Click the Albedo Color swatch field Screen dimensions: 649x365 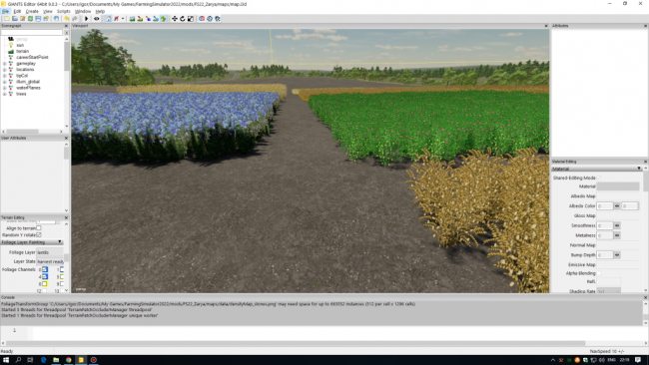pos(604,205)
